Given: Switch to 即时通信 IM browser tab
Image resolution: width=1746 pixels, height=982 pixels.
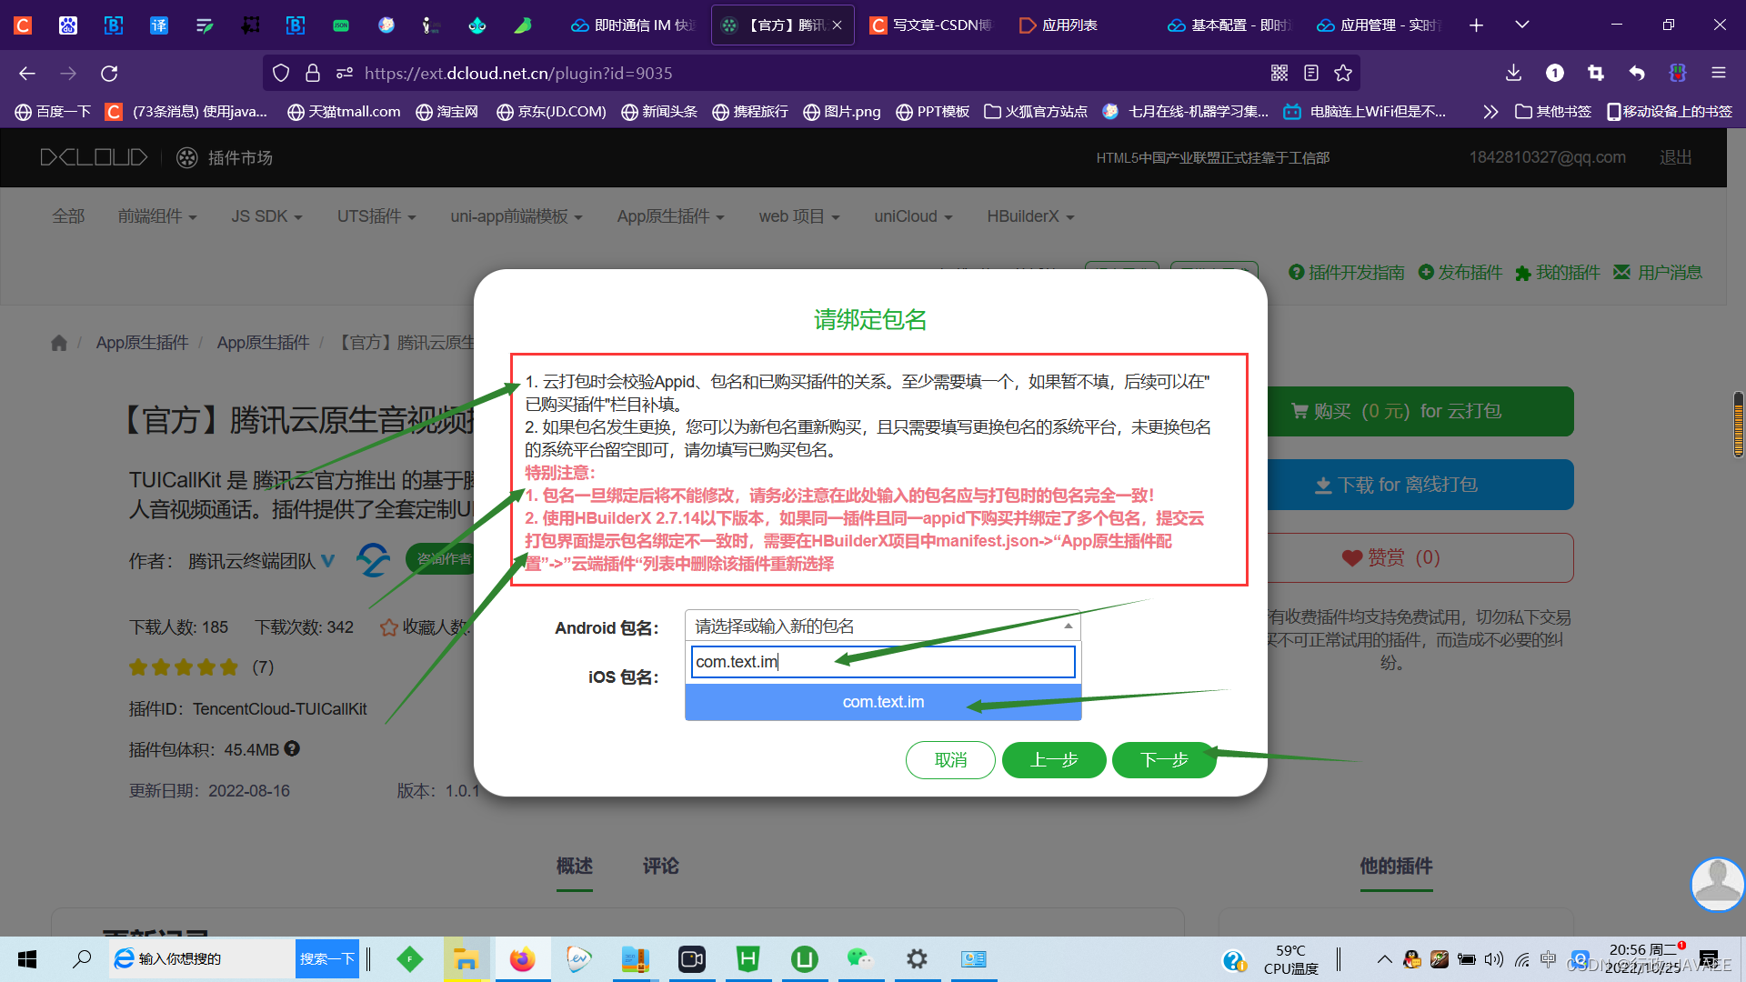Looking at the screenshot, I should tap(633, 25).
